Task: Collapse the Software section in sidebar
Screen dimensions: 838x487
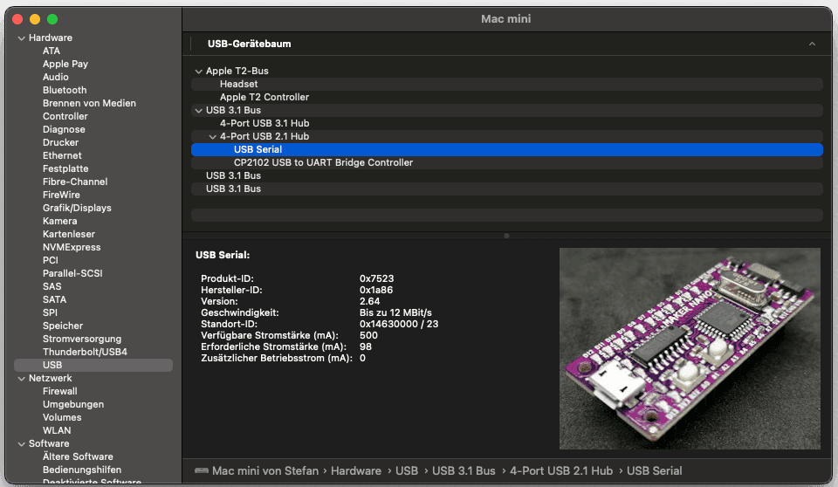Action: pyautogui.click(x=21, y=444)
